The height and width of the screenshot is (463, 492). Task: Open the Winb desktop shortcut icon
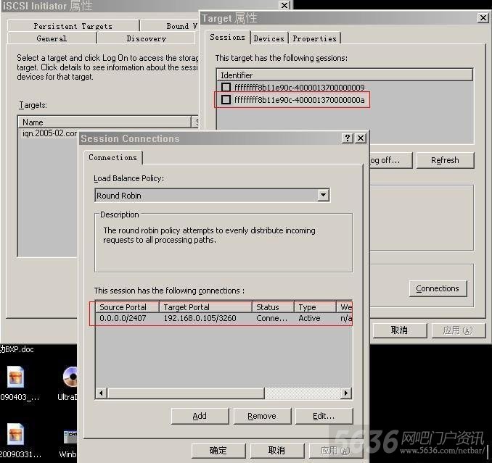click(70, 437)
